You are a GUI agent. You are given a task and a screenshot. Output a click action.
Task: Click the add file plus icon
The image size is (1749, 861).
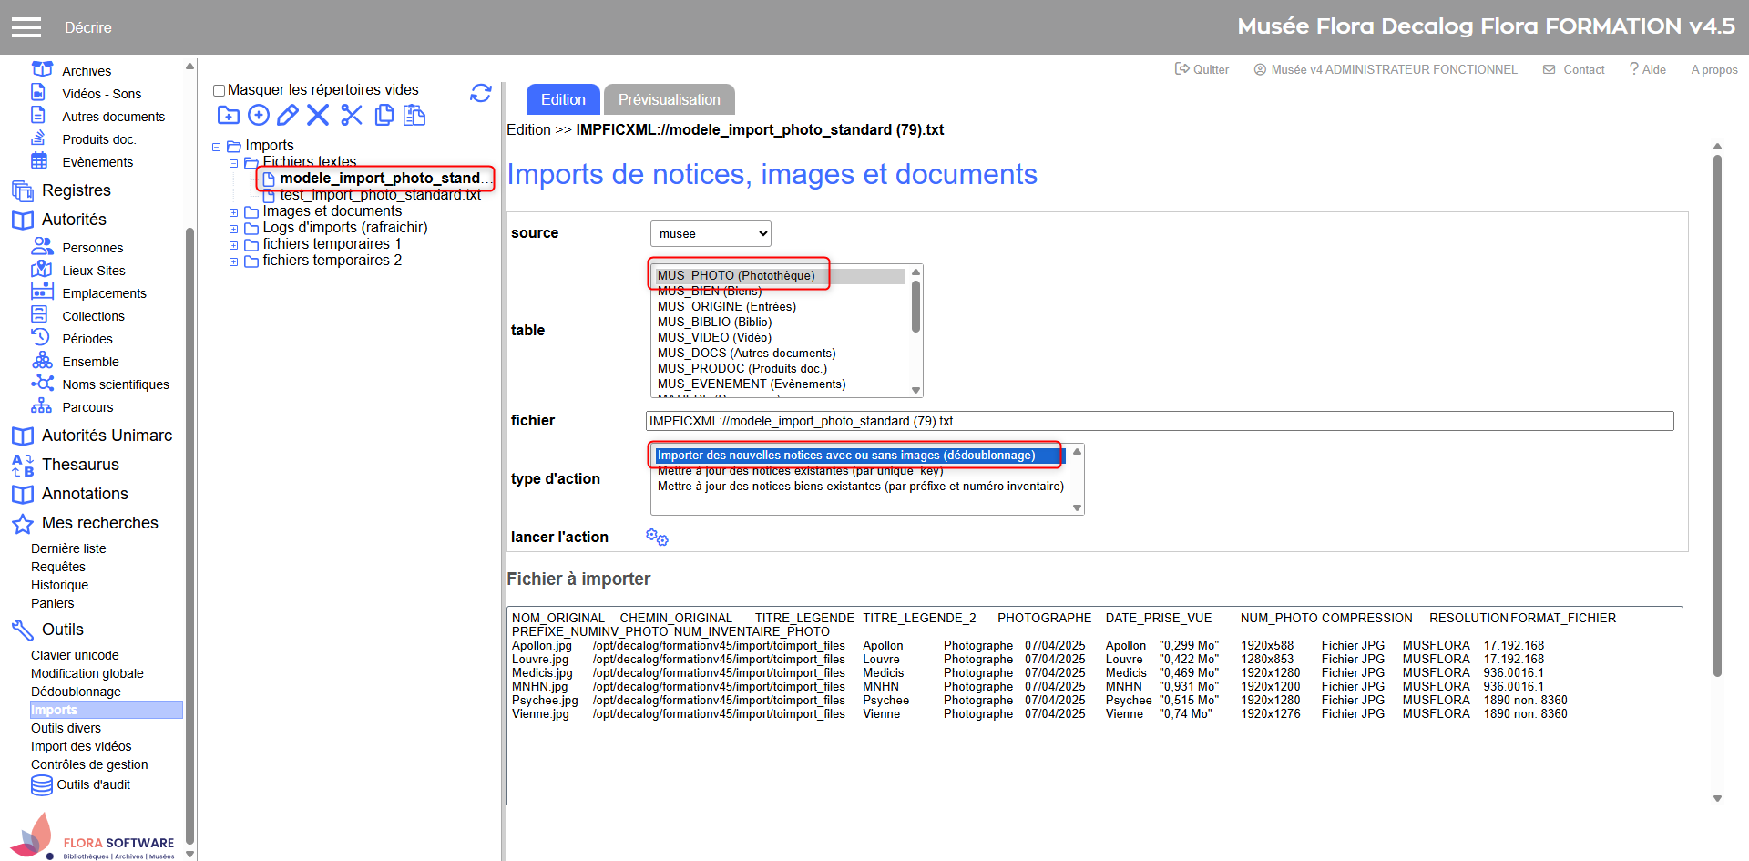coord(259,115)
